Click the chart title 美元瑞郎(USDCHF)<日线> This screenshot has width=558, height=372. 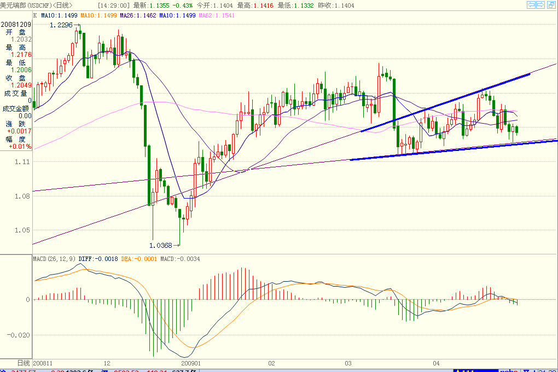36,5
